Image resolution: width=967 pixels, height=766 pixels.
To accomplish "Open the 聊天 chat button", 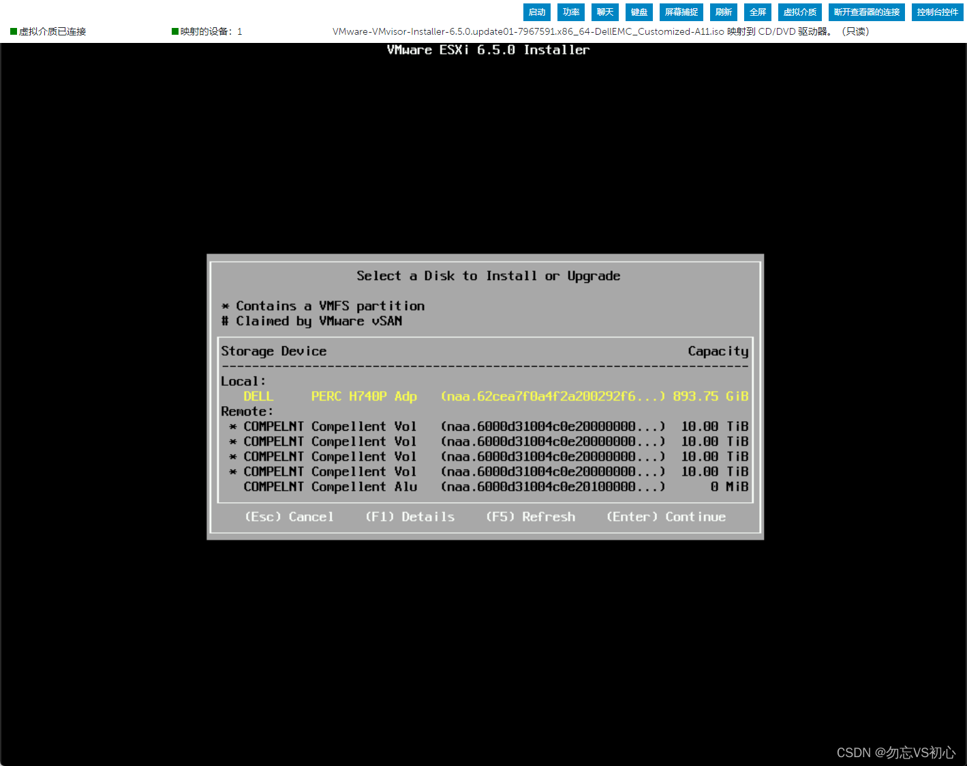I will point(605,12).
